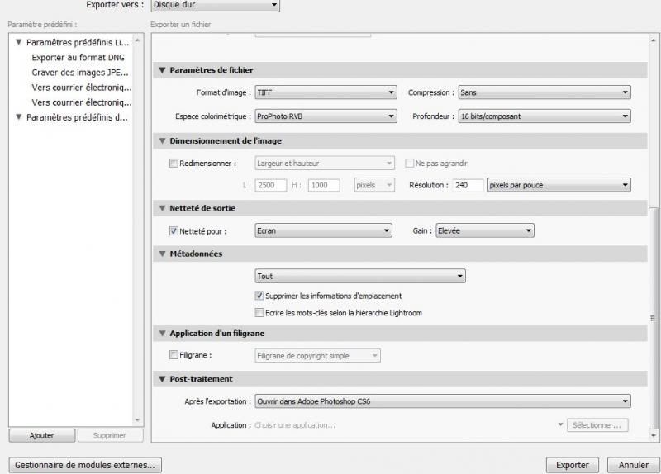Collapse the Application d'un filigrane section

pos(162,334)
